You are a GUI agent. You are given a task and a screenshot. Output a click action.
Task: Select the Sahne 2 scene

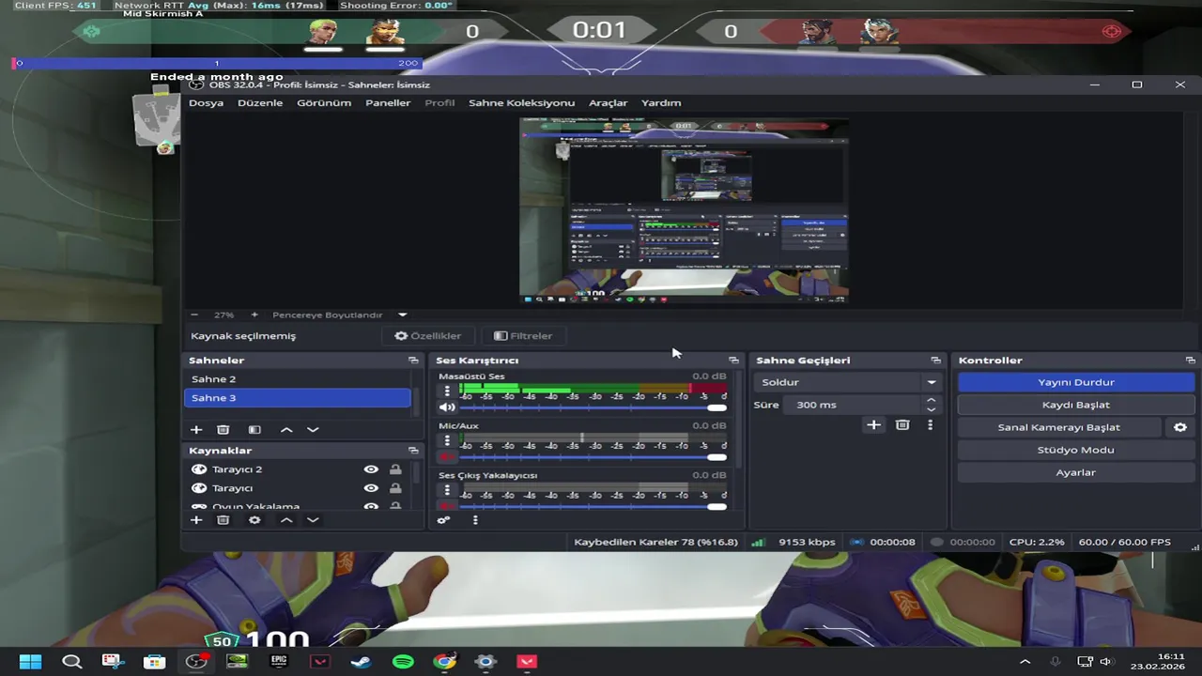[x=298, y=379]
